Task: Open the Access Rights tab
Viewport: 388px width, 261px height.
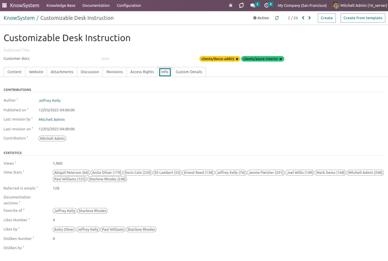Action: [142, 72]
